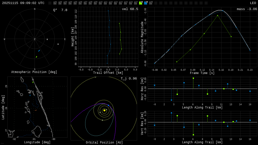This screenshot has width=258, height=145.
Task: Click topmost blue point on height trail
Action: click(x=108, y=11)
